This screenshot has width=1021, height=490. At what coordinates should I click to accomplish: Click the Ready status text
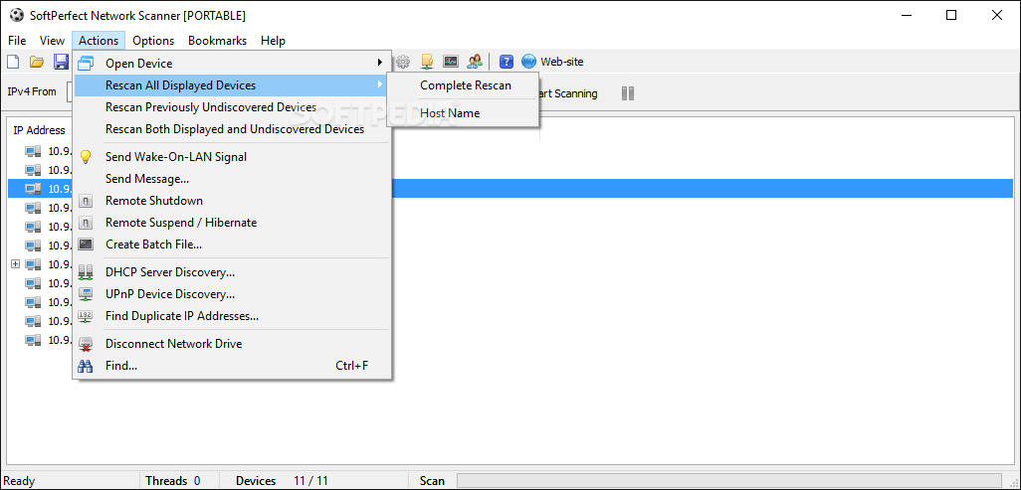point(20,481)
